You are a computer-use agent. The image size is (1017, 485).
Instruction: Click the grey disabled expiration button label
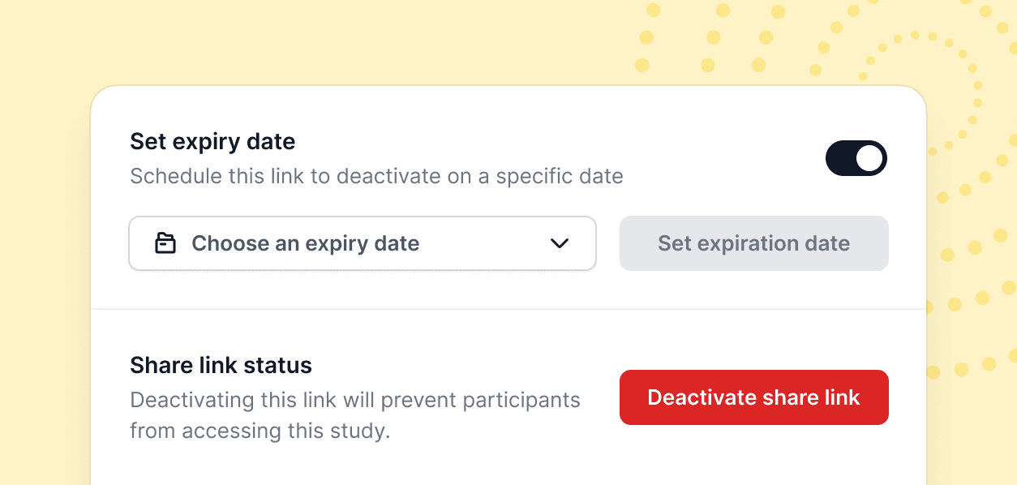pyautogui.click(x=754, y=243)
